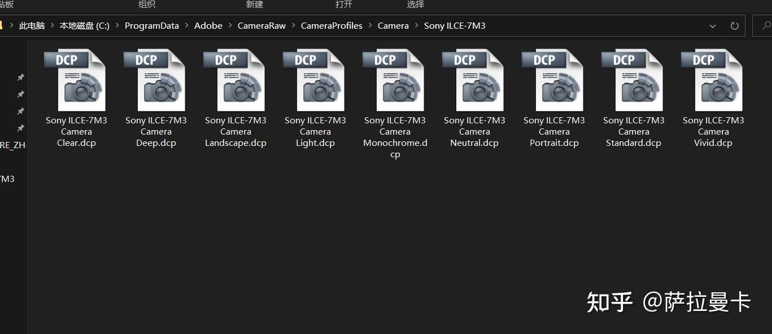Go to 此电脑 in the address path
This screenshot has height=334, width=772.
(x=32, y=26)
